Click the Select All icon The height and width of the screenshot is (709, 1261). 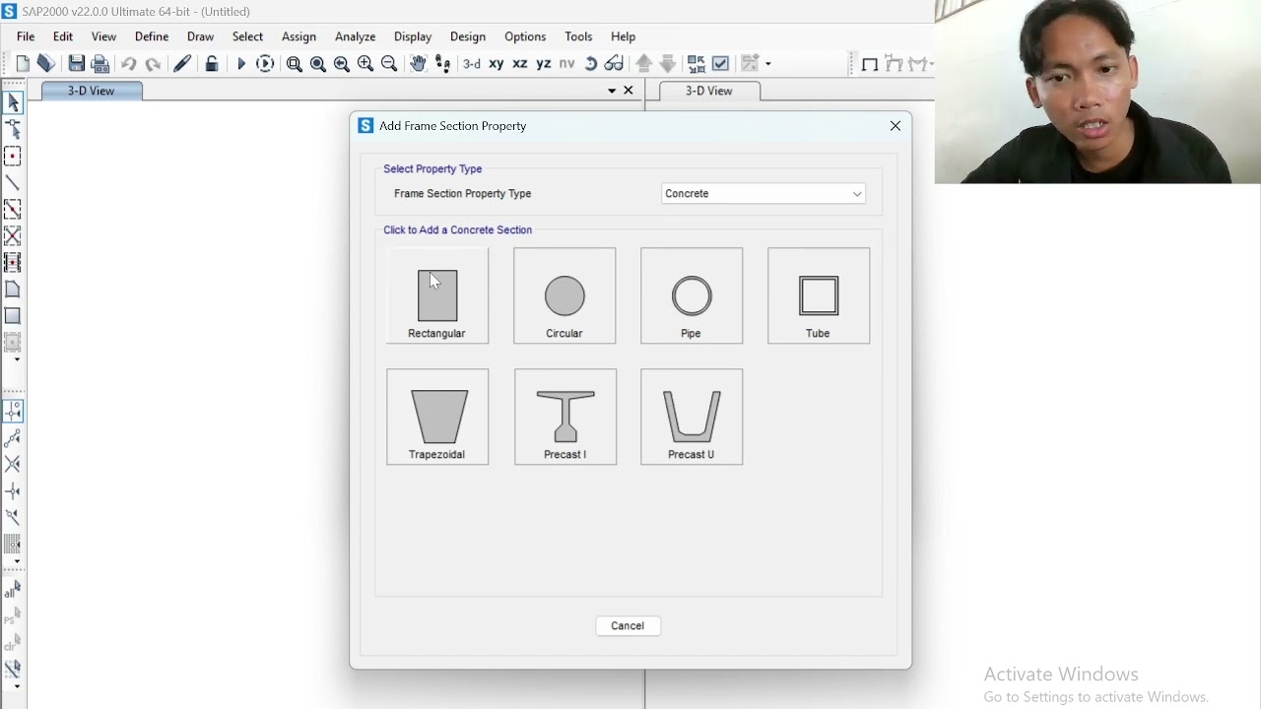pyautogui.click(x=13, y=589)
